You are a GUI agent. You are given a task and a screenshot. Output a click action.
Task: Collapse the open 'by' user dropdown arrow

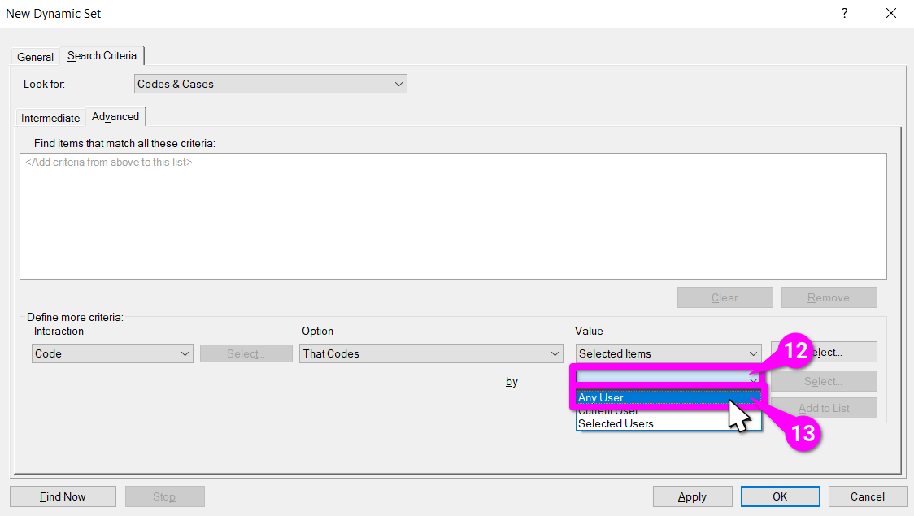point(753,379)
